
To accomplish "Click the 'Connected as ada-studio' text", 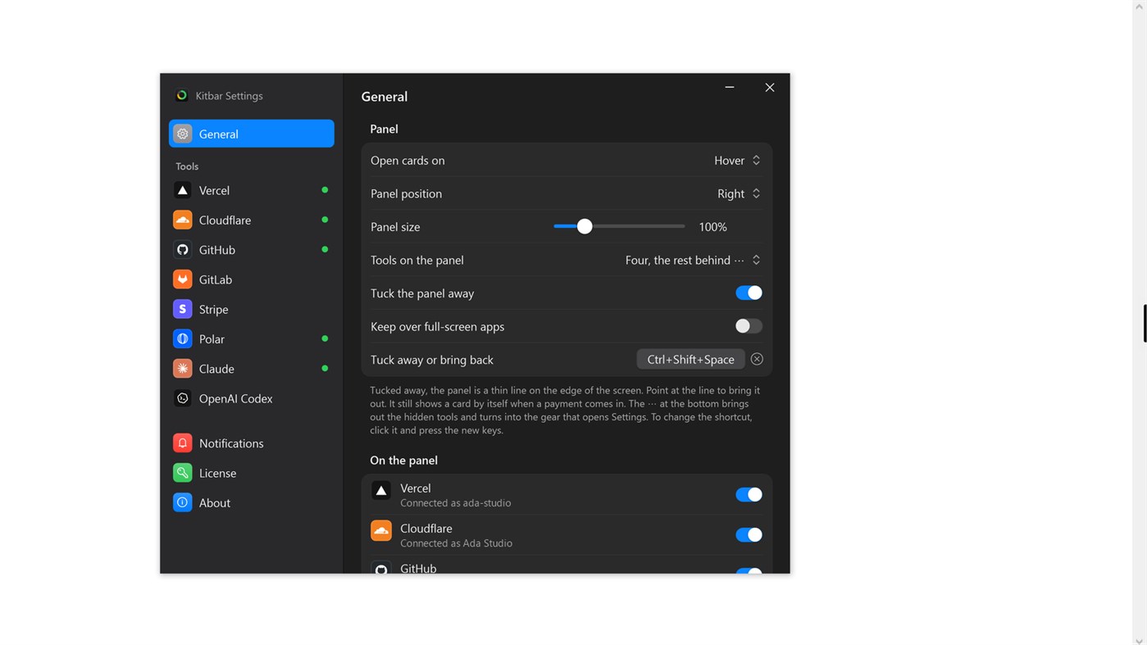I will [456, 503].
